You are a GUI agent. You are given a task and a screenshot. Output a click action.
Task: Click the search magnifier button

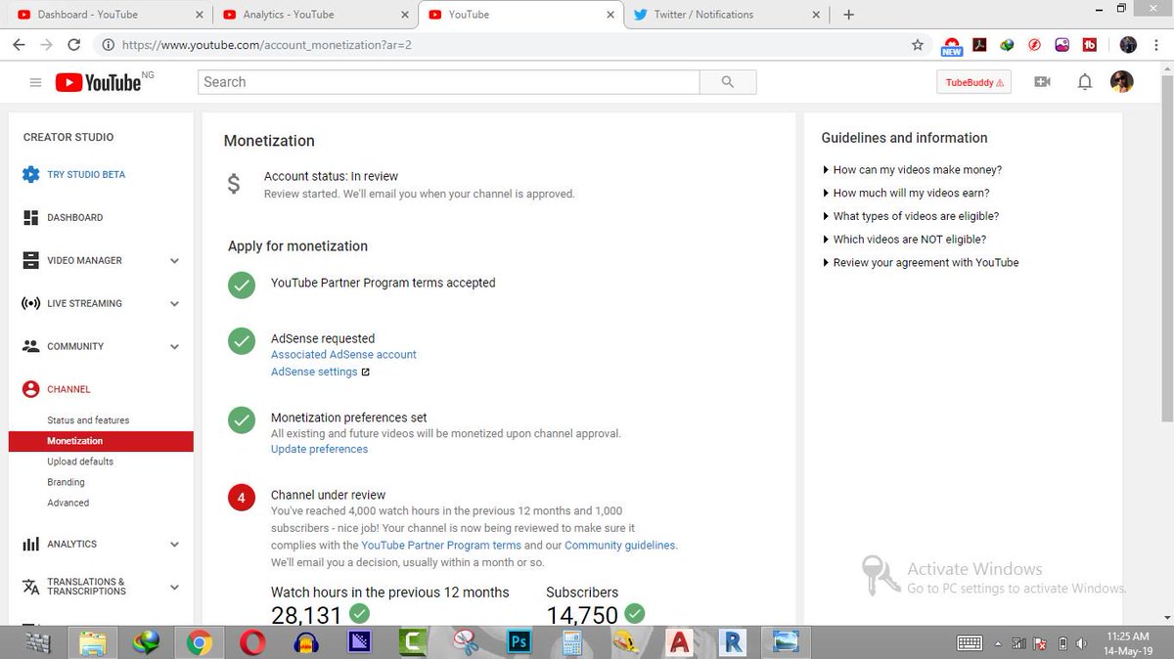727,82
